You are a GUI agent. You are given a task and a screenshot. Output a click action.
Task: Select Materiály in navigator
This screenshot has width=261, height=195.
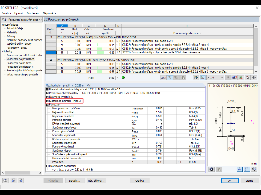tap(12, 32)
